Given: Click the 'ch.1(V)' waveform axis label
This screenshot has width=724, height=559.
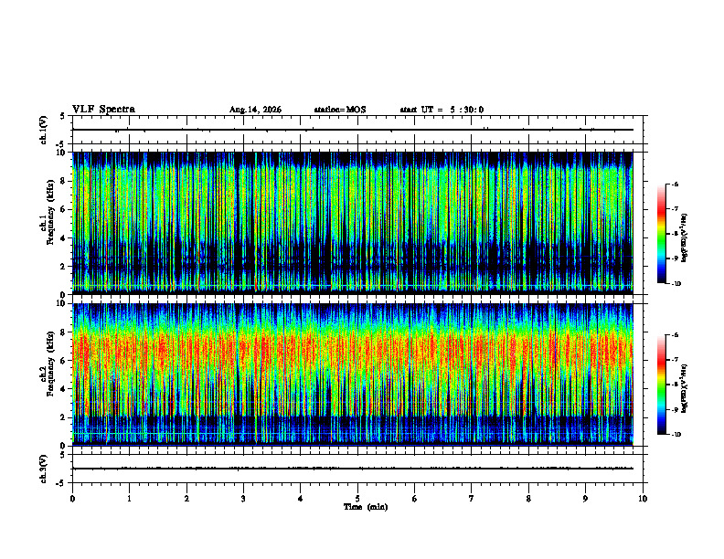Looking at the screenshot, I should coord(44,130).
